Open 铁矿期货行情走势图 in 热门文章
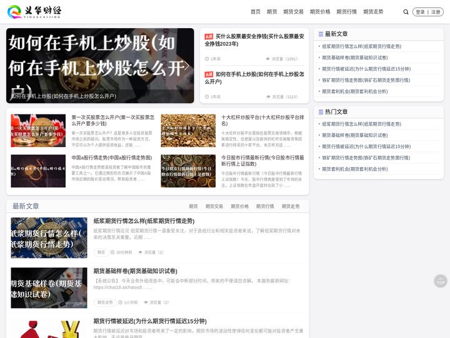This screenshot has width=450, height=338. (366, 158)
